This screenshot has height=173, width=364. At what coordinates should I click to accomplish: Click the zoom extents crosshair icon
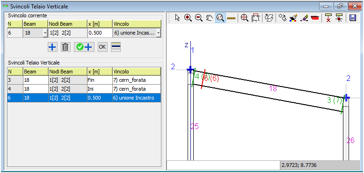click(x=244, y=18)
